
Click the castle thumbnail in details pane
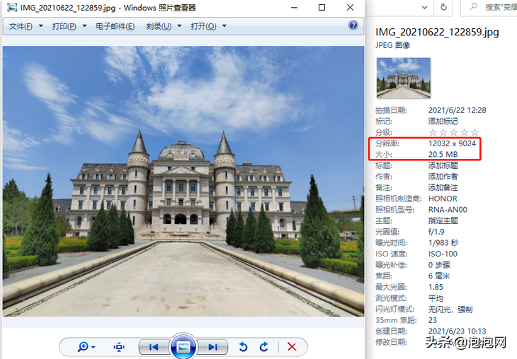[x=403, y=78]
